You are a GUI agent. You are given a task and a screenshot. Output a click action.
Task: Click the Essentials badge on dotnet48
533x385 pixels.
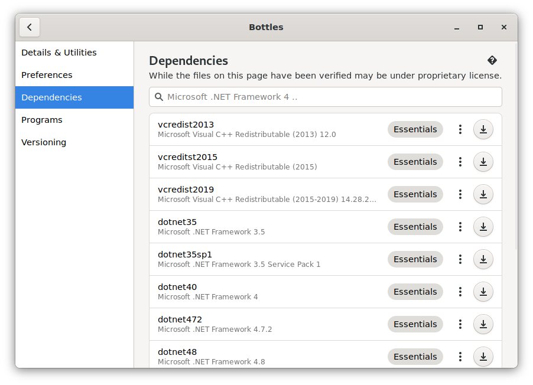(x=415, y=356)
